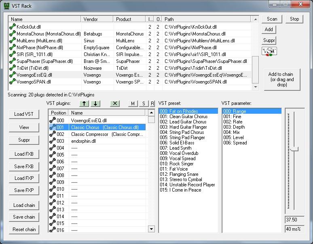Viewport: 313px width, 244px height.
Task: Move plugin up with green up arrow
Action: coord(86,104)
